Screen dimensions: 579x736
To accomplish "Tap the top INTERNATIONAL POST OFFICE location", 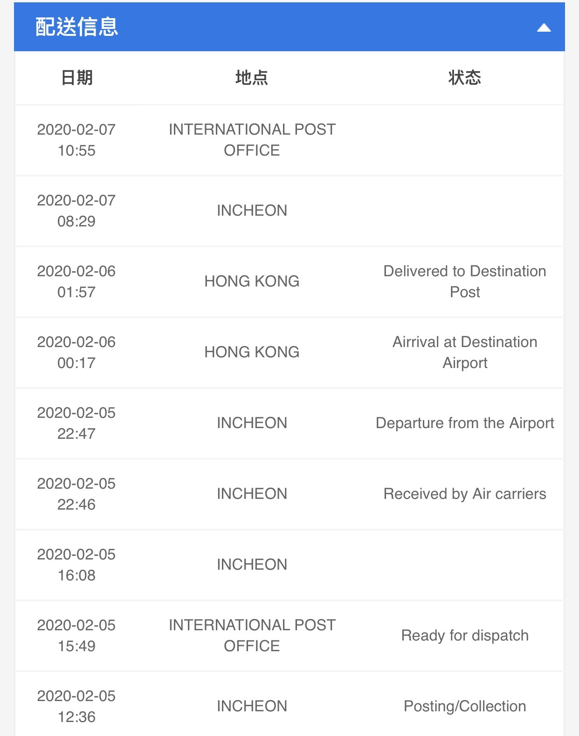I will (252, 140).
